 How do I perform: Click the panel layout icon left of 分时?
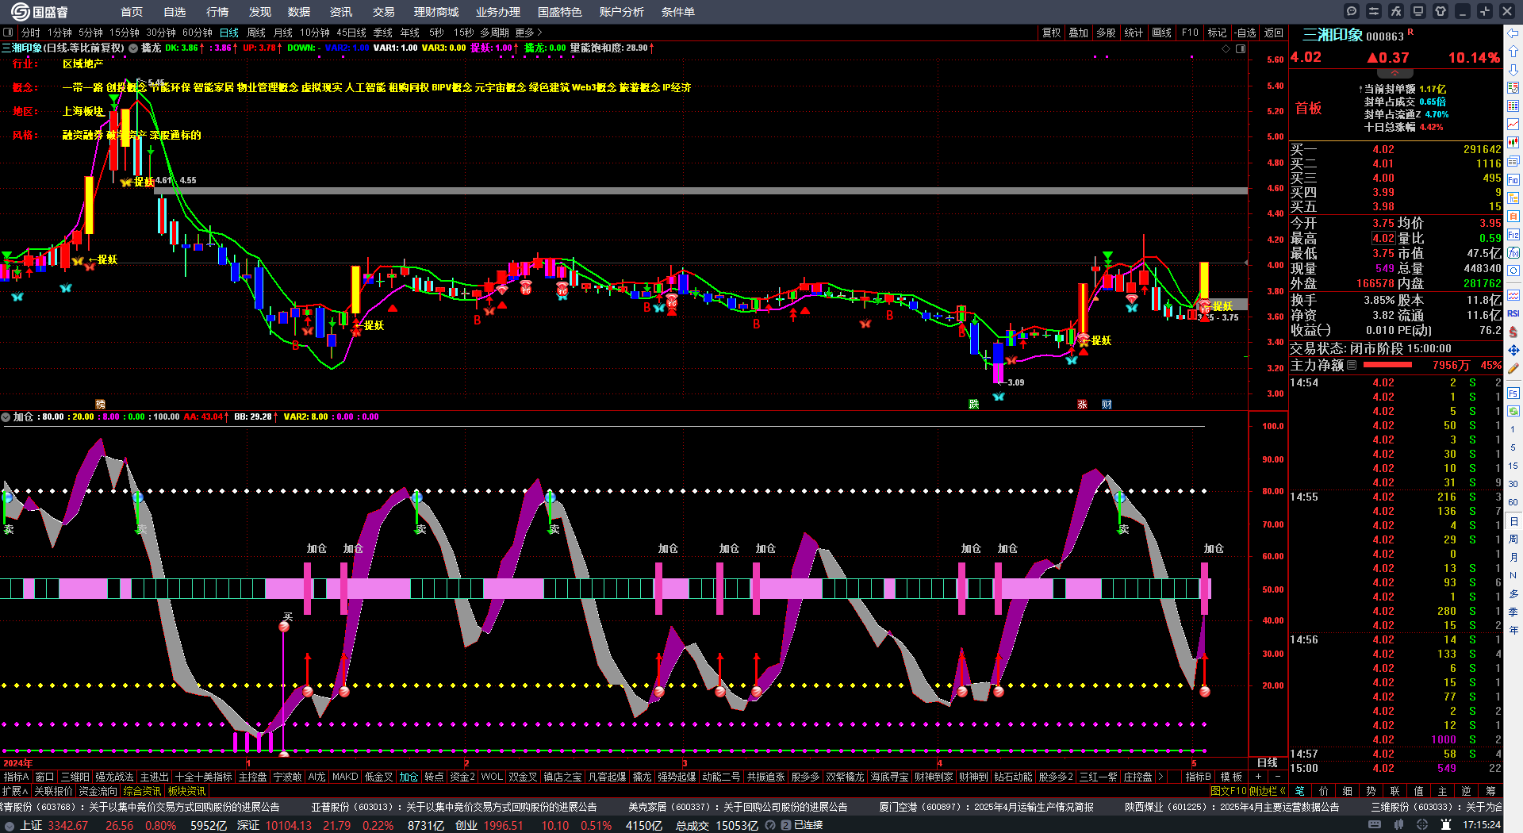pyautogui.click(x=8, y=33)
